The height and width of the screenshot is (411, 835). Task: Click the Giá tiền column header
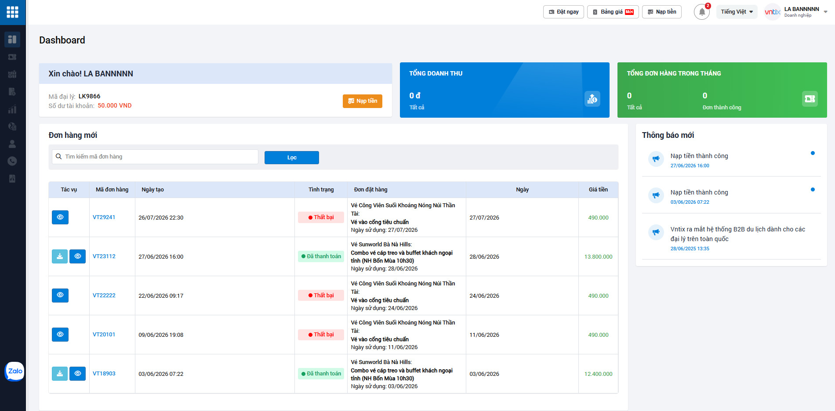click(x=598, y=190)
